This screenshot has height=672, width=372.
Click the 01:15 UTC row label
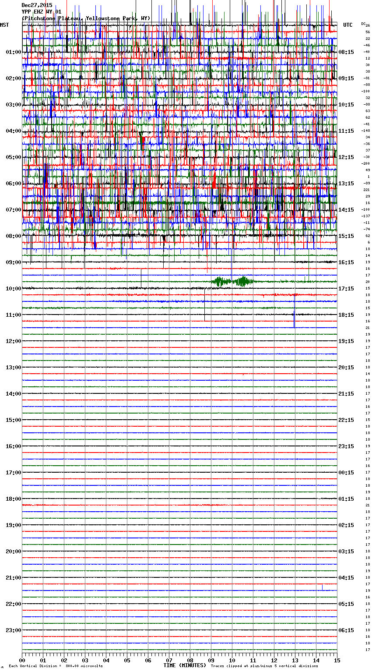346,499
